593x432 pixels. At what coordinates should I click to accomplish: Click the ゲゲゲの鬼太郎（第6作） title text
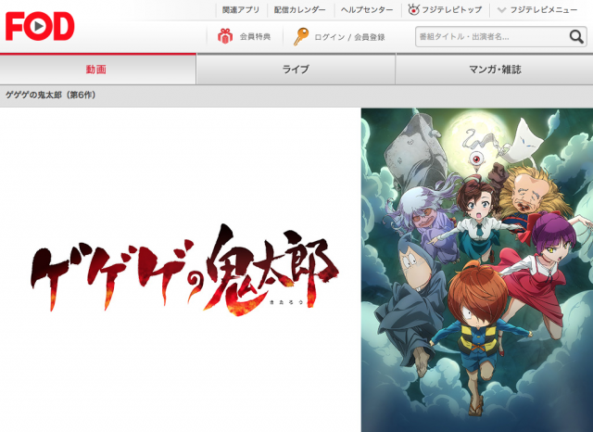(x=50, y=95)
